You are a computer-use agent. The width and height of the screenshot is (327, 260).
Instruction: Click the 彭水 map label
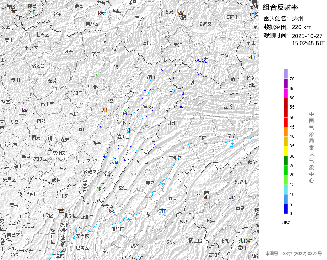171,242
